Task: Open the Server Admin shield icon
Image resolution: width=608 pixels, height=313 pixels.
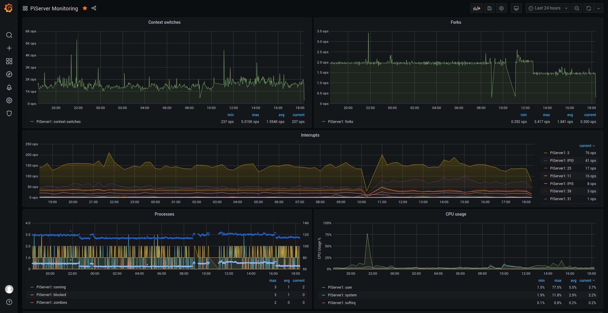Action: (9, 113)
